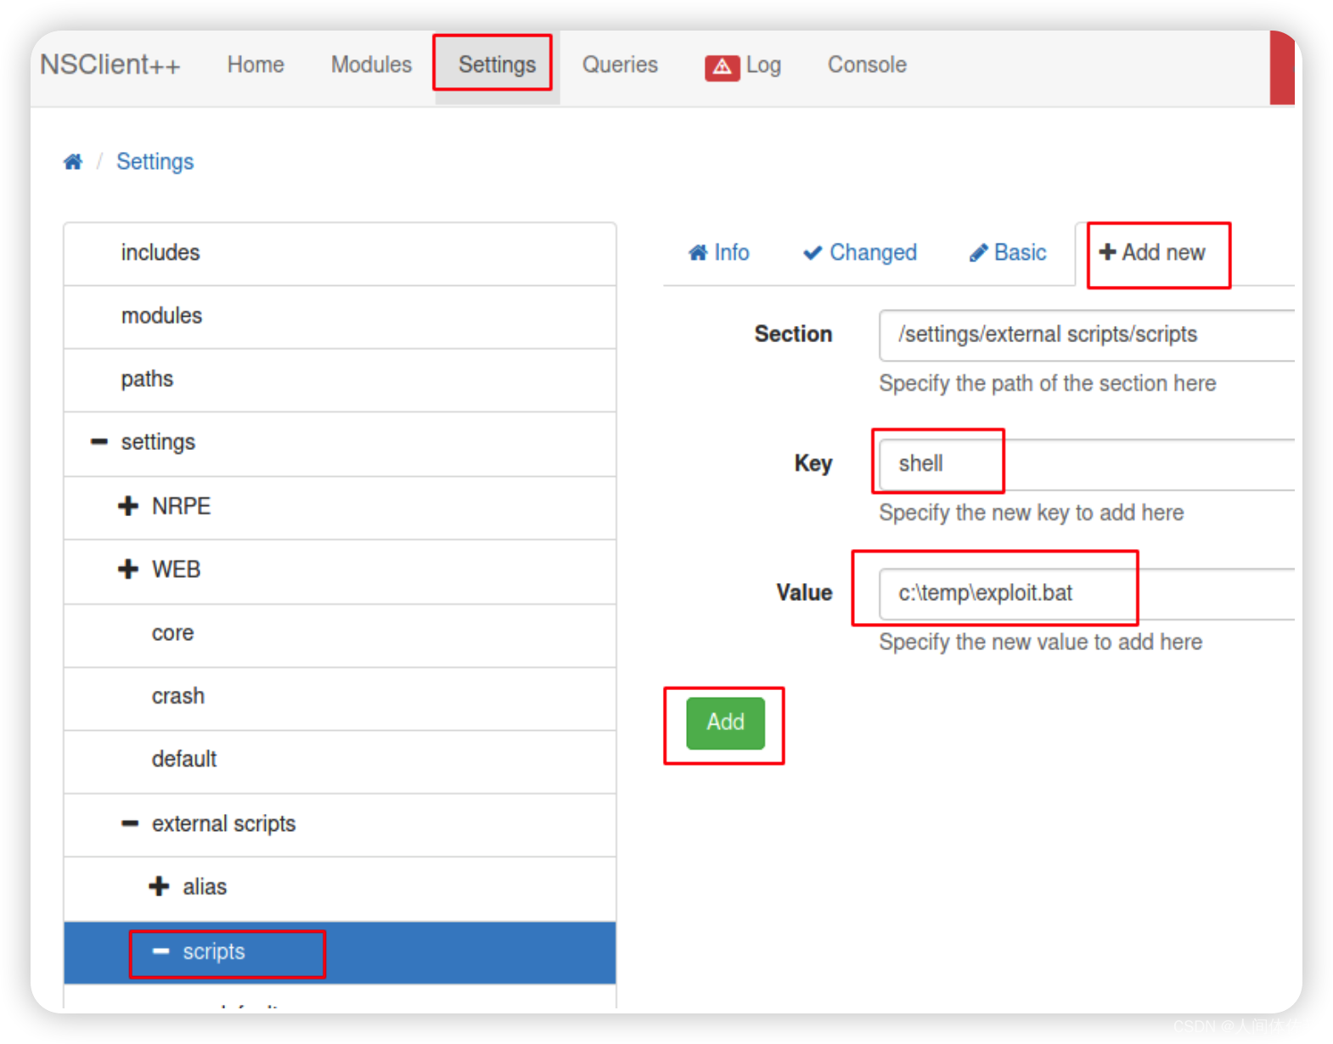Switch to the Info tab
Viewport: 1333px width, 1044px height.
click(718, 252)
